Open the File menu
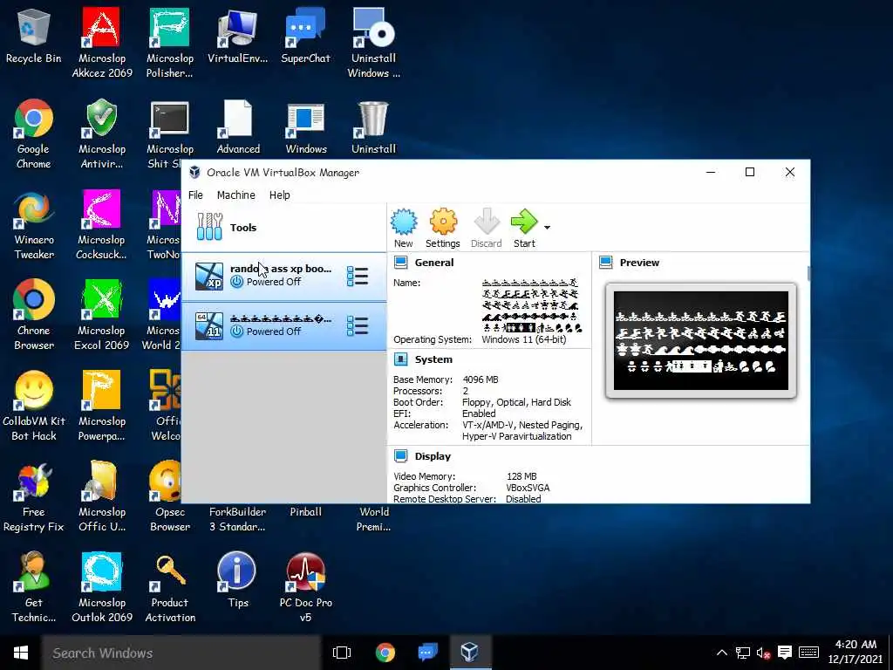This screenshot has height=670, width=893. [x=195, y=195]
